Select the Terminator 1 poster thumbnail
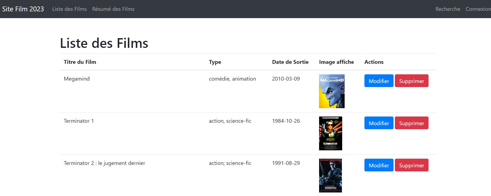Viewport: 491px width, 196px height. (x=331, y=133)
